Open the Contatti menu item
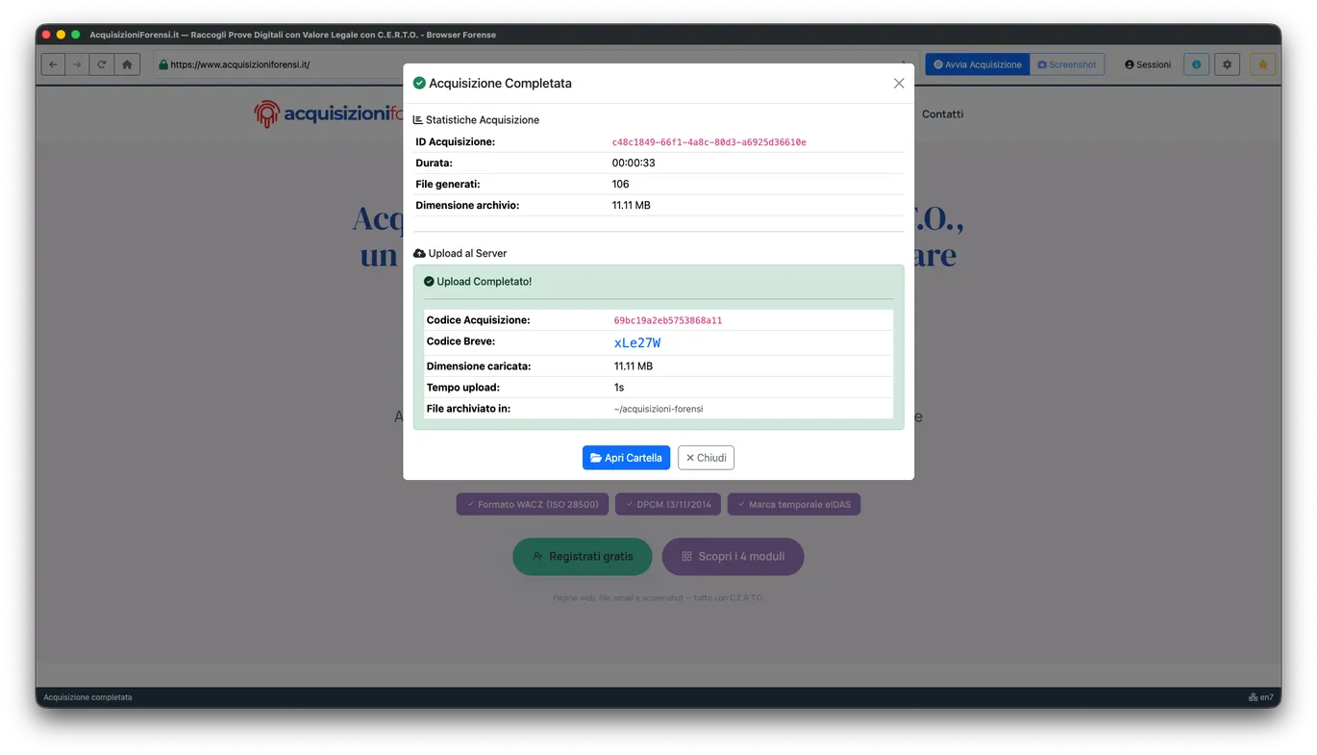 [x=942, y=113]
